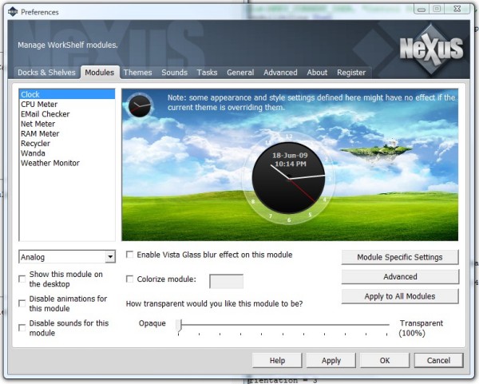
Task: Toggle the Colorize module checkbox
Action: click(129, 279)
